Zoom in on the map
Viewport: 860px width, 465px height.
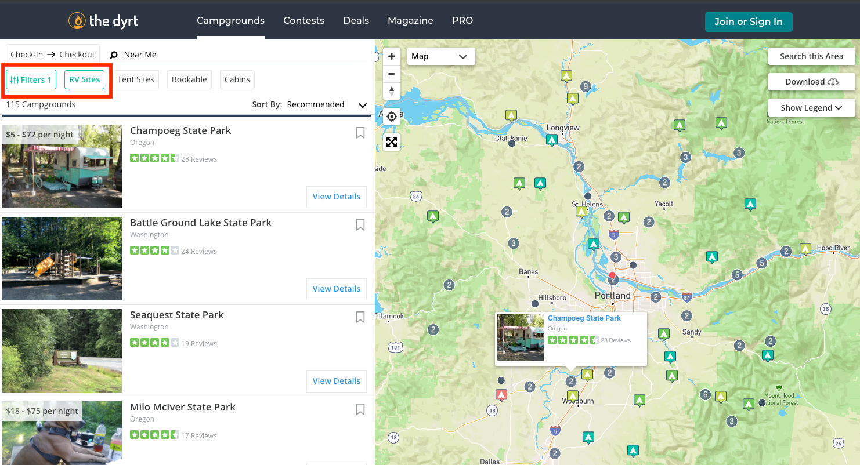tap(392, 56)
